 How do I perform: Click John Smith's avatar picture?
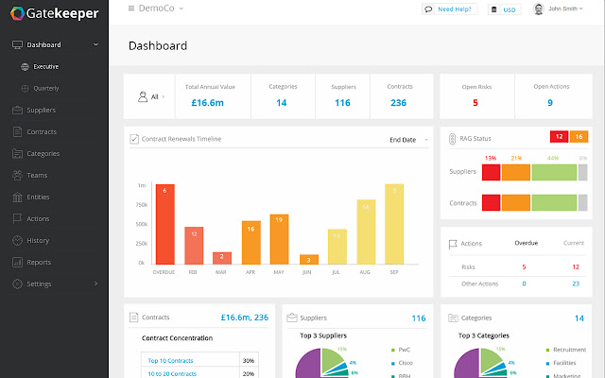tap(538, 9)
